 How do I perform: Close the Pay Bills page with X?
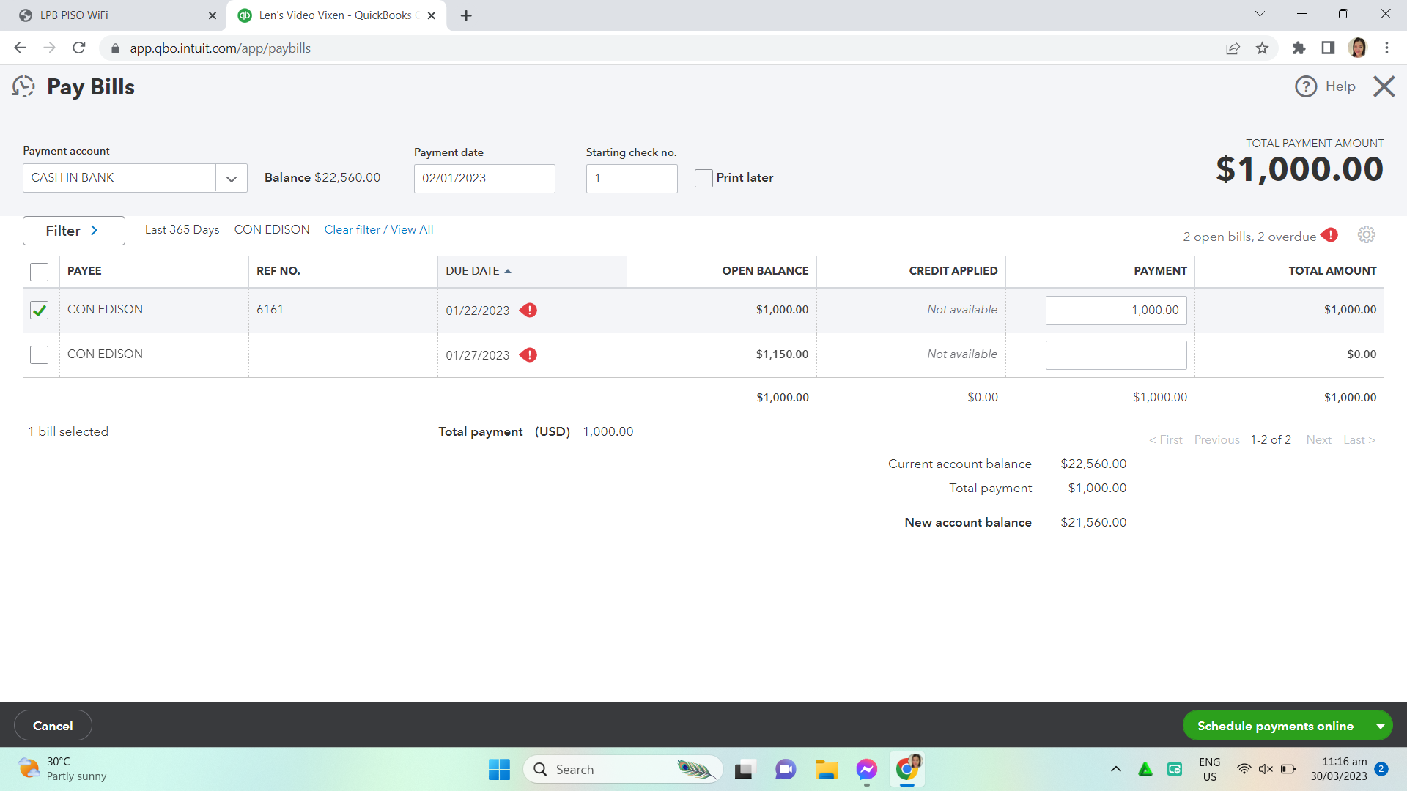point(1384,86)
